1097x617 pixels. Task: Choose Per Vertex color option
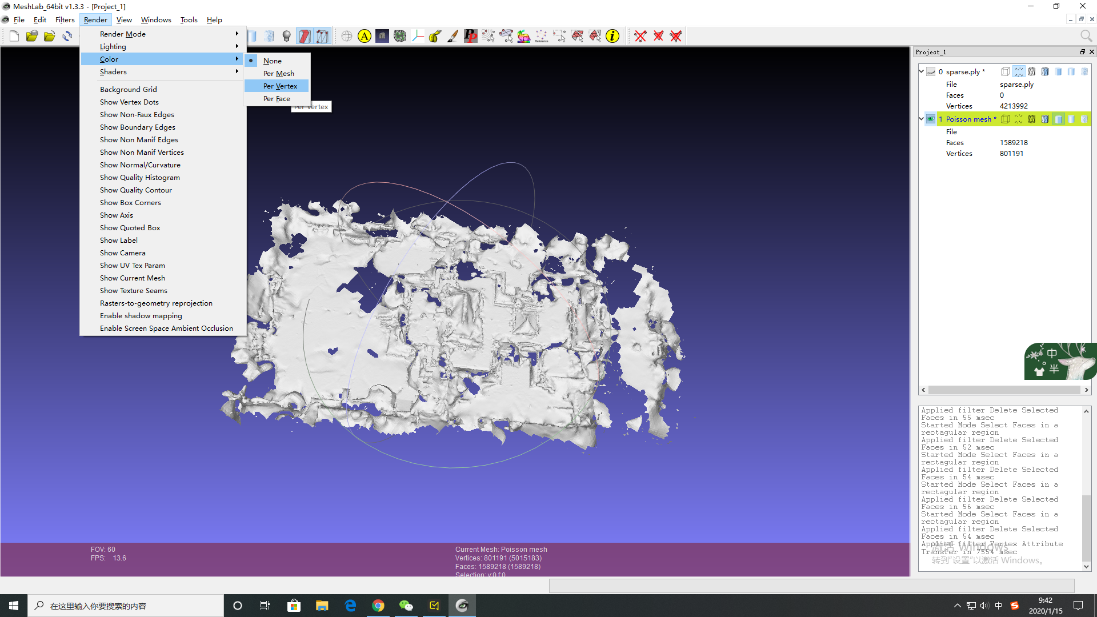[x=280, y=86]
